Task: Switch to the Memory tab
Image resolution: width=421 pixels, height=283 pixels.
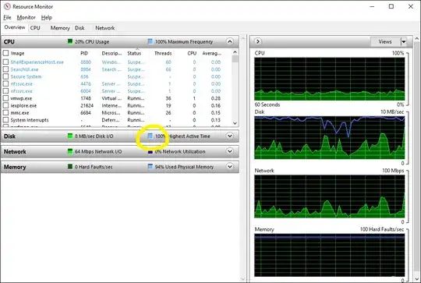Action: click(x=60, y=28)
